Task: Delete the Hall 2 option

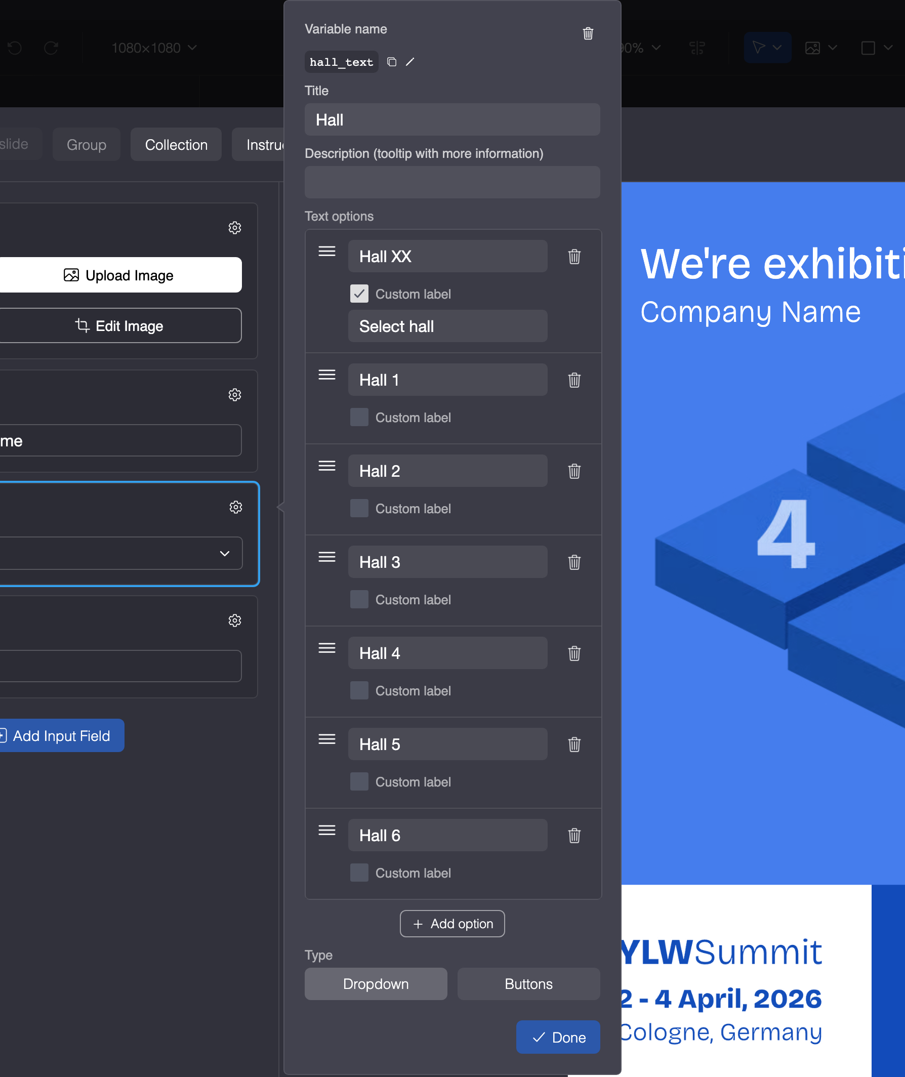Action: [574, 471]
